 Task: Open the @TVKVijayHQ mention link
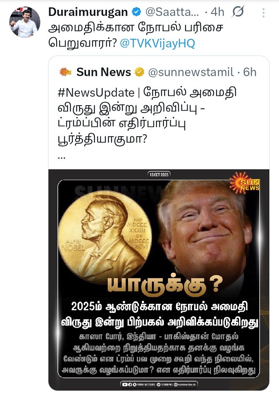pos(158,43)
